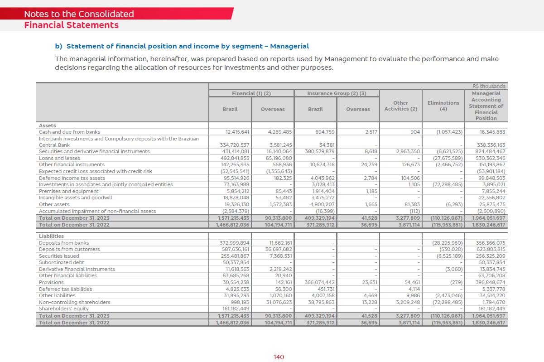The width and height of the screenshot is (544, 362).
Task: Click the "Deposits from customers" row label
Action: [x=69, y=249]
